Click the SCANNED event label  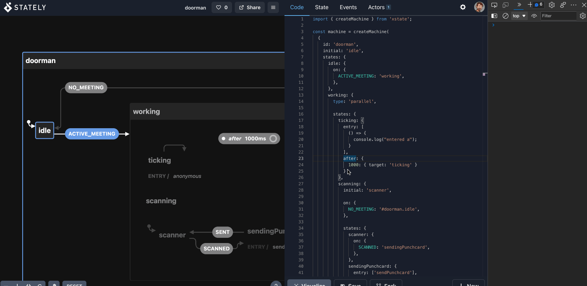(216, 249)
